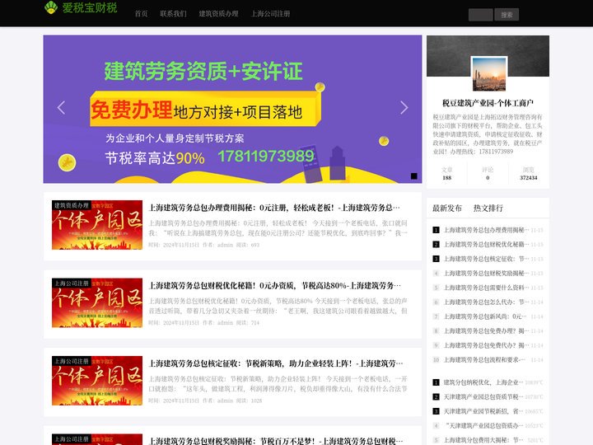Open 税豆建筑产业园-个体工商户 profile title

[x=488, y=103]
